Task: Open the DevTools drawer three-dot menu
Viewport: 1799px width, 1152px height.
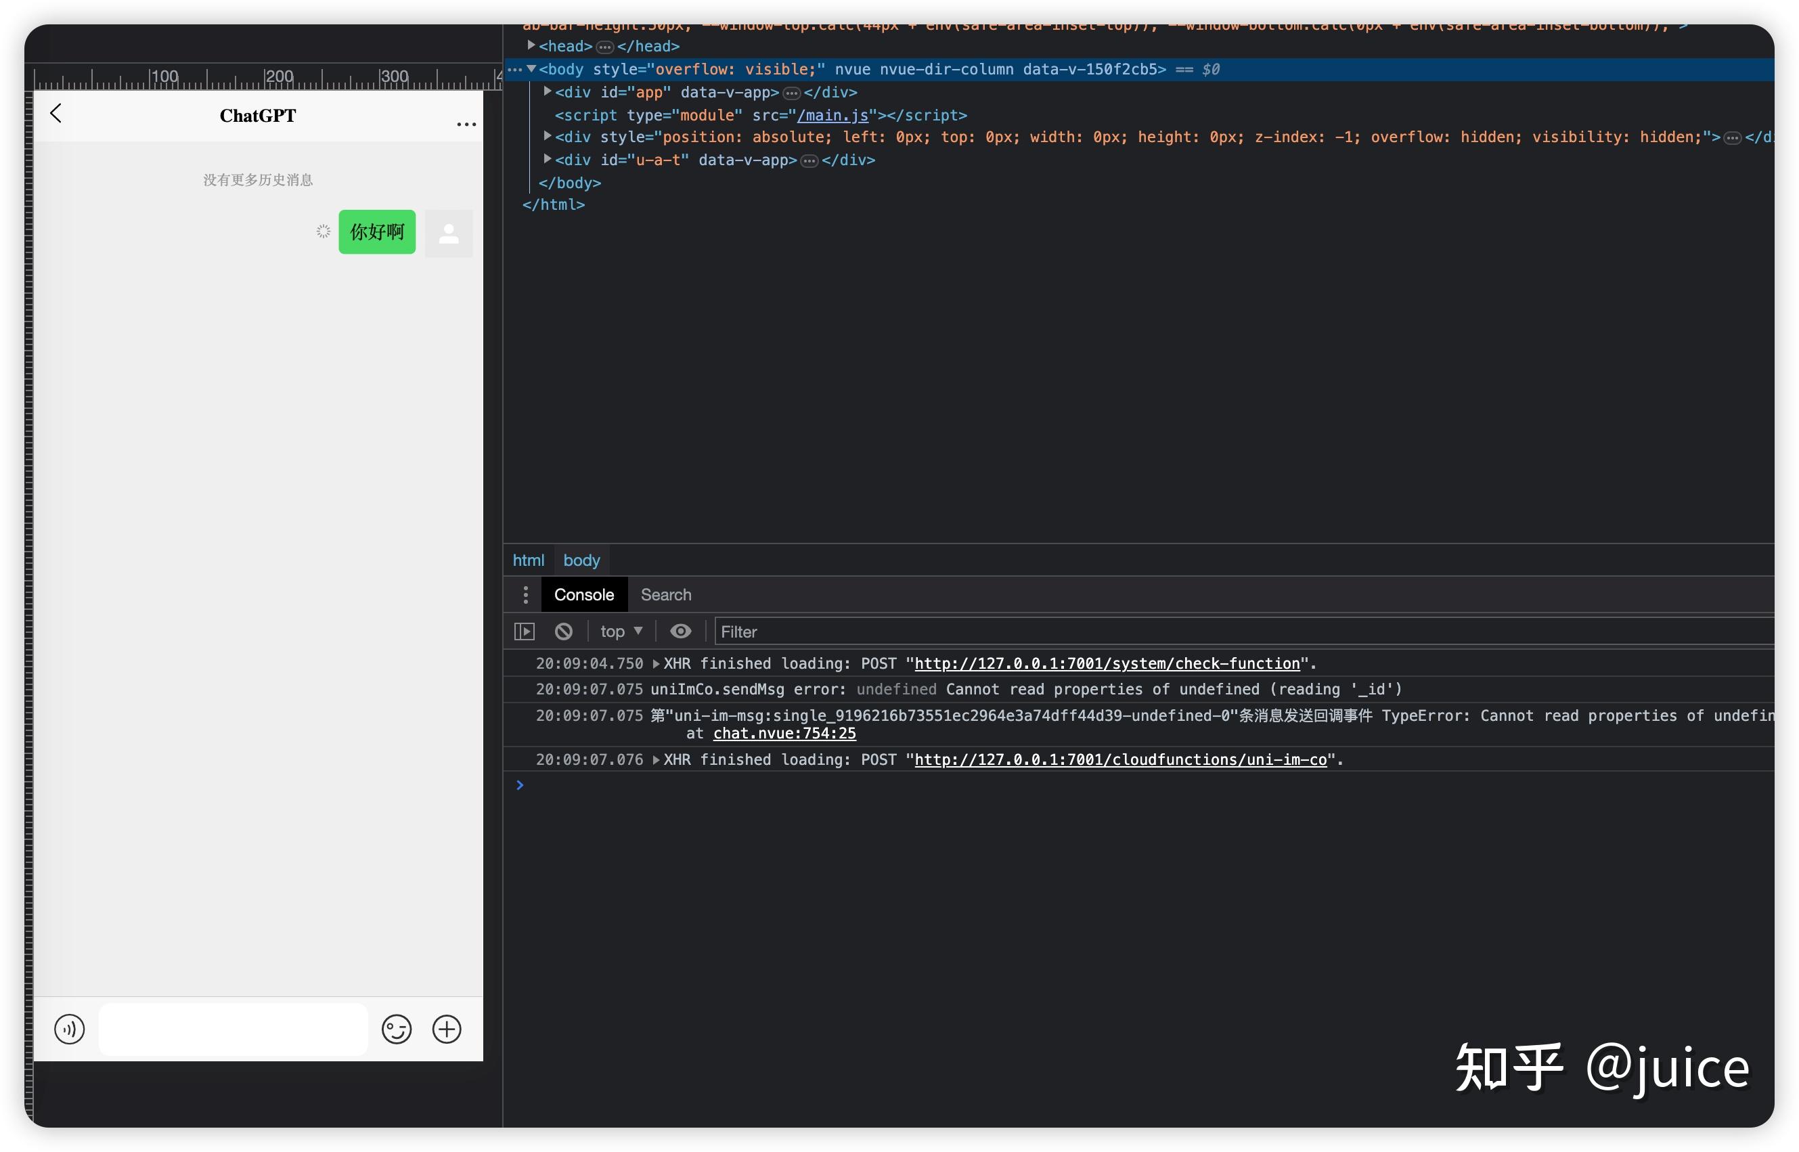Action: click(526, 595)
